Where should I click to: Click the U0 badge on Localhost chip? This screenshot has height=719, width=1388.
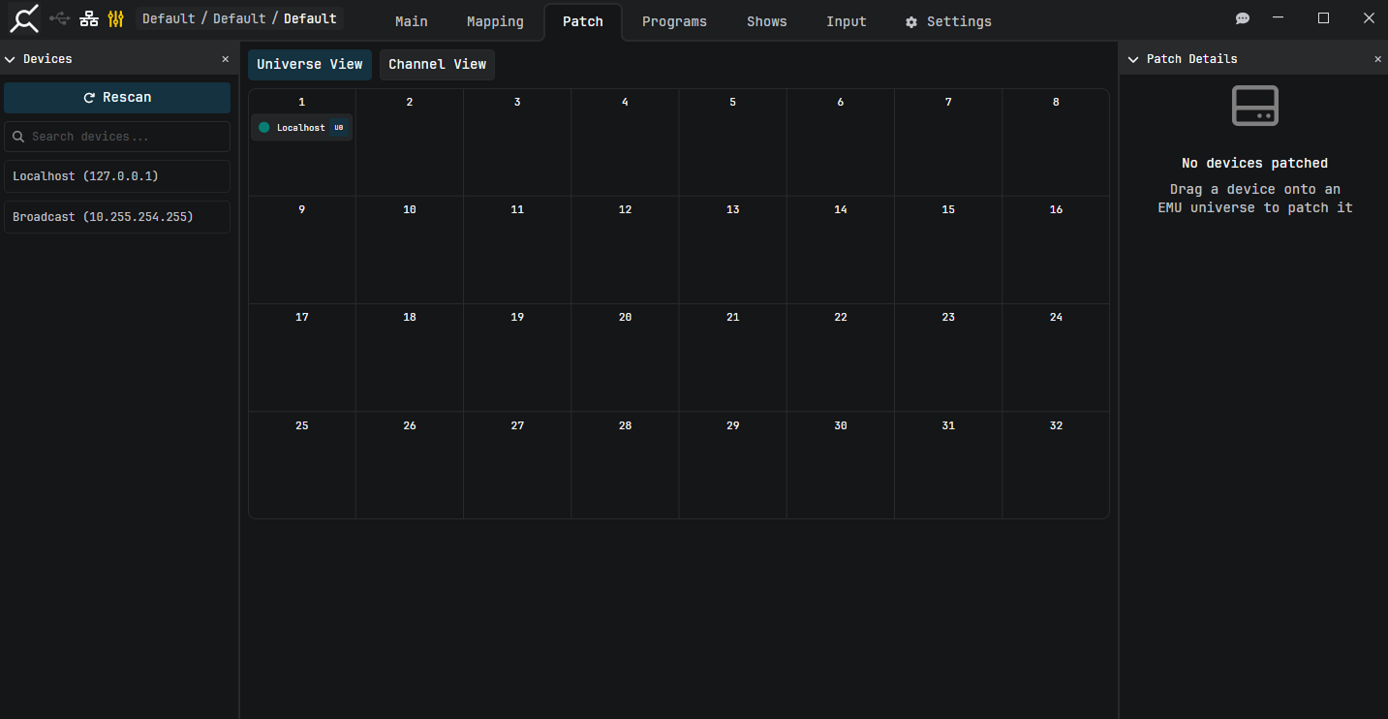click(339, 128)
